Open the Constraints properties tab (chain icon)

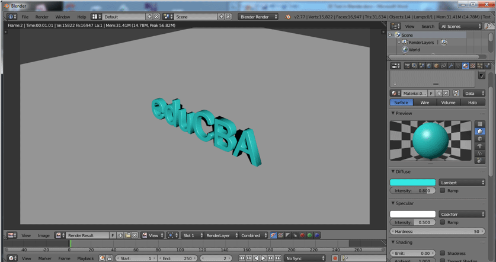(x=443, y=66)
